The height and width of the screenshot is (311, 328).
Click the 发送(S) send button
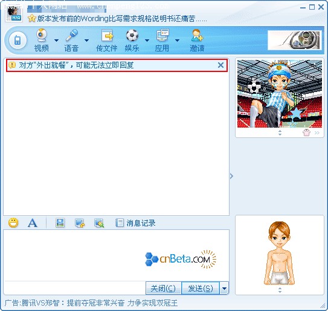pos(201,289)
